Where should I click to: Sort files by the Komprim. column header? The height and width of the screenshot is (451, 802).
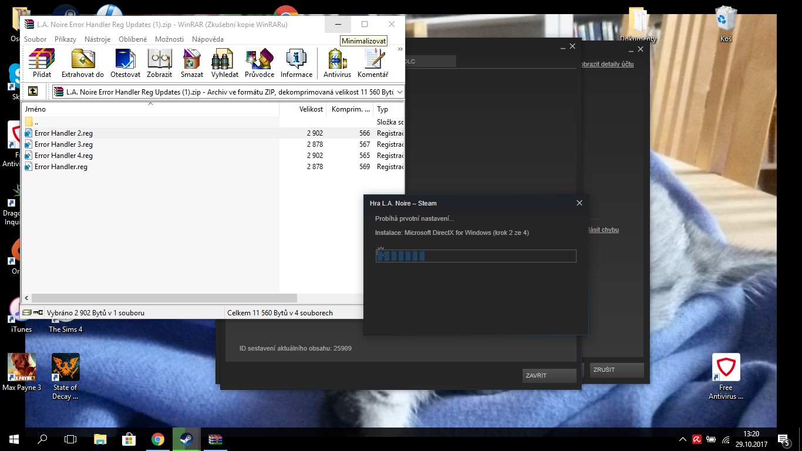click(350, 109)
